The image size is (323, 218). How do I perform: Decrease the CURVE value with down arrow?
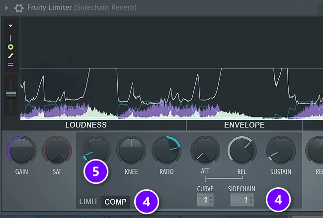pyautogui.click(x=211, y=202)
